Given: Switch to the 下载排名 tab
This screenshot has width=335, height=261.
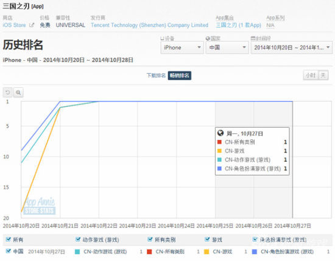Looking at the screenshot, I should (x=156, y=75).
